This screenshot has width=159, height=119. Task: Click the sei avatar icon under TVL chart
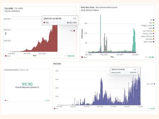tap(6, 56)
